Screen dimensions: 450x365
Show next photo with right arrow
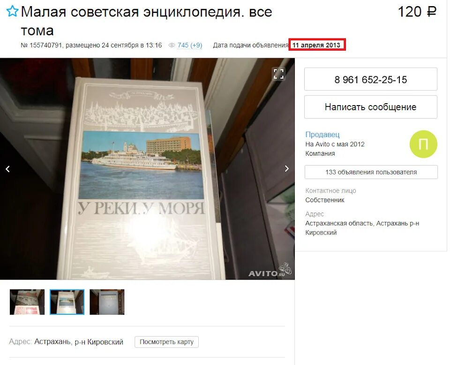(286, 169)
